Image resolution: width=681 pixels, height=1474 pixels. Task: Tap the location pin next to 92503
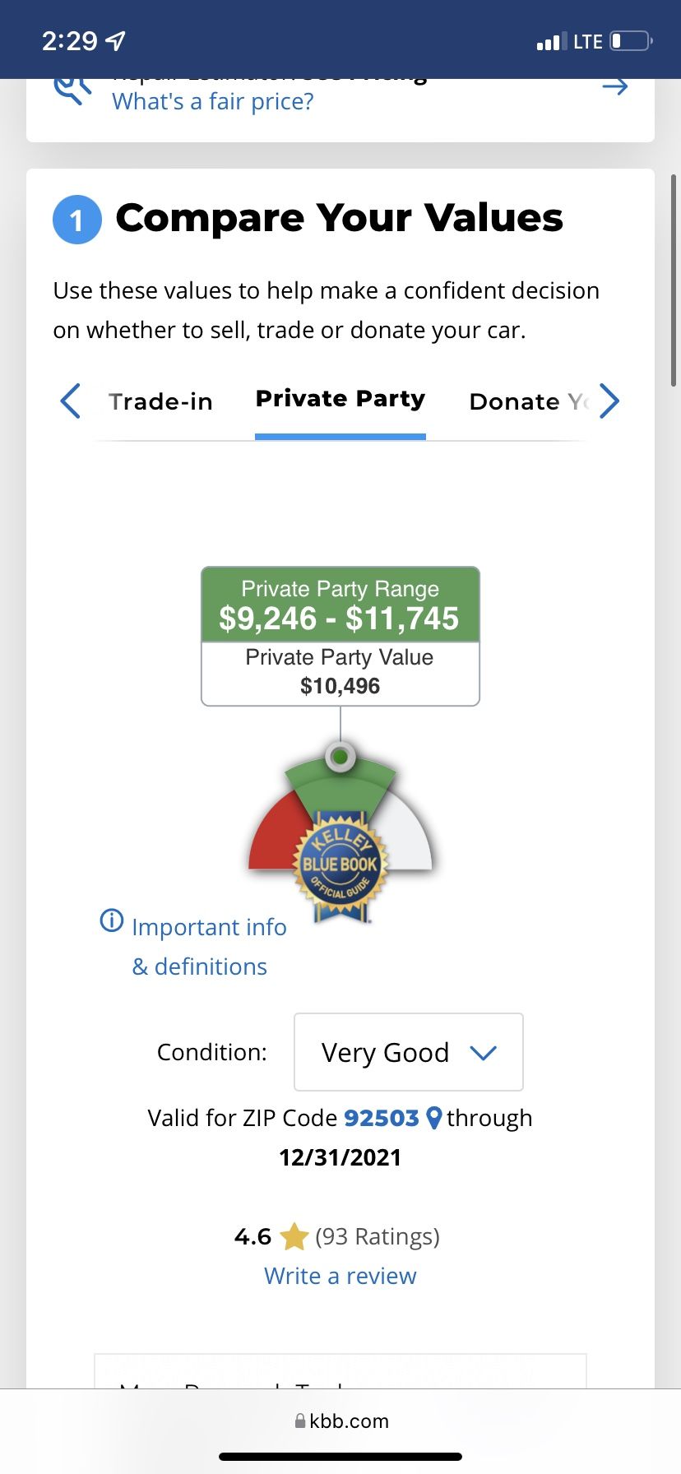point(434,1118)
